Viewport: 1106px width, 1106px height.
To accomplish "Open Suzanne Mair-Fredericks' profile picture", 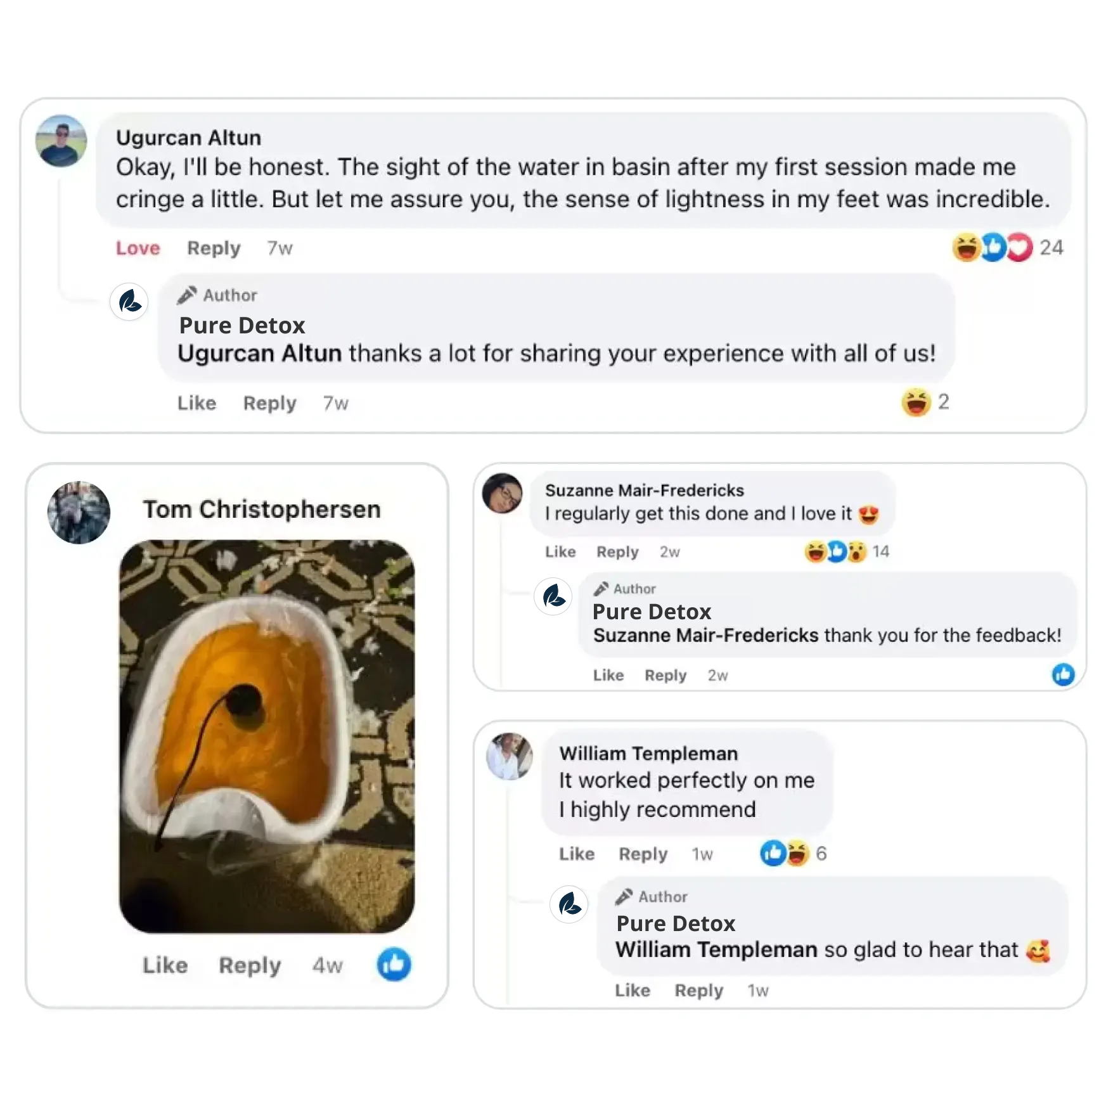I will pyautogui.click(x=502, y=493).
